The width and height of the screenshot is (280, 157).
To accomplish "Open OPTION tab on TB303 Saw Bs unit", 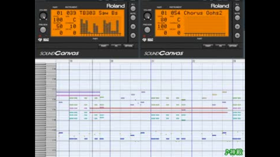I will point(128,46).
